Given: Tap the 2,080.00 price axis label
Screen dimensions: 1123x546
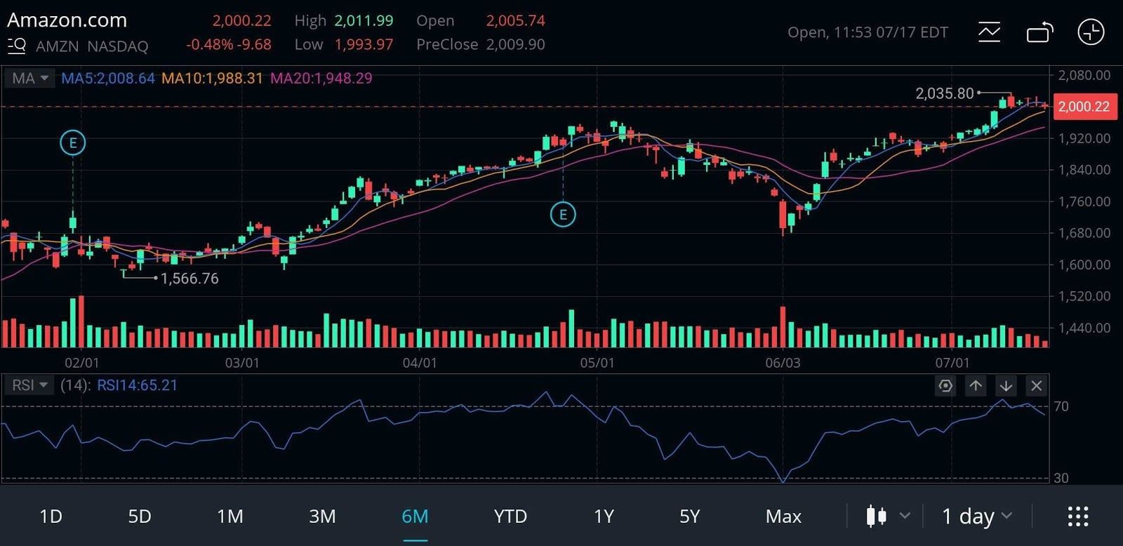Looking at the screenshot, I should [1084, 75].
